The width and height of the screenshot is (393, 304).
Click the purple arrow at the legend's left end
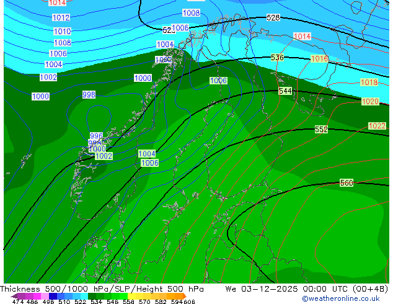click(x=14, y=296)
